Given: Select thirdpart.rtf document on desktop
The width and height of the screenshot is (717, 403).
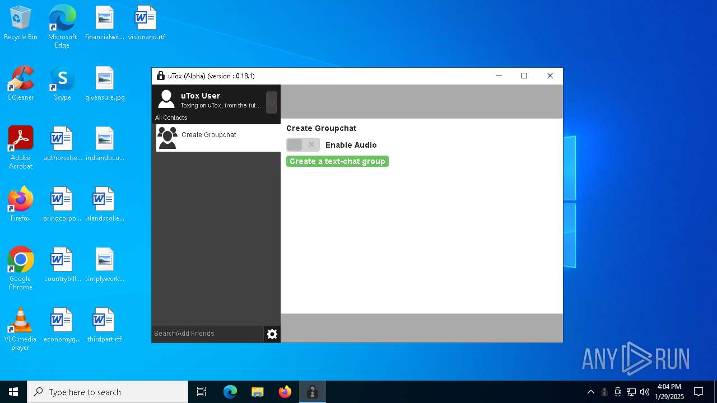Looking at the screenshot, I should point(105,326).
